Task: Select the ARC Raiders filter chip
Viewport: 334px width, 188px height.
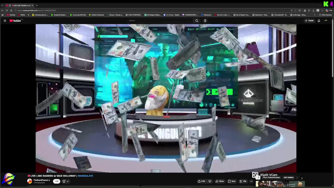Action: (x=289, y=178)
